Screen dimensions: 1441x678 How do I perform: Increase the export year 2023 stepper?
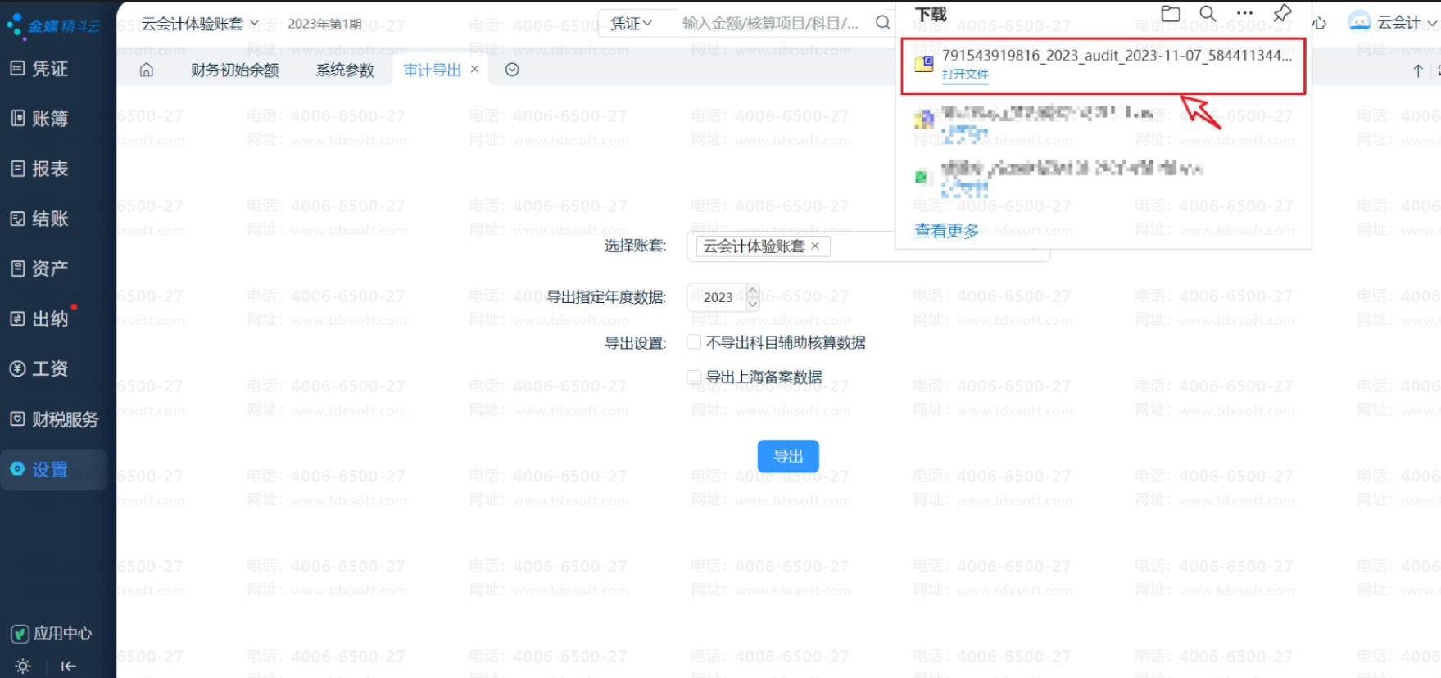tap(753, 290)
